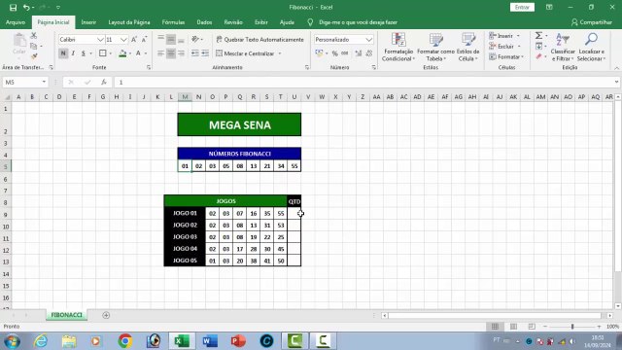Screen dimensions: 622x350
Task: Open Chrome from the taskbar
Action: click(125, 341)
